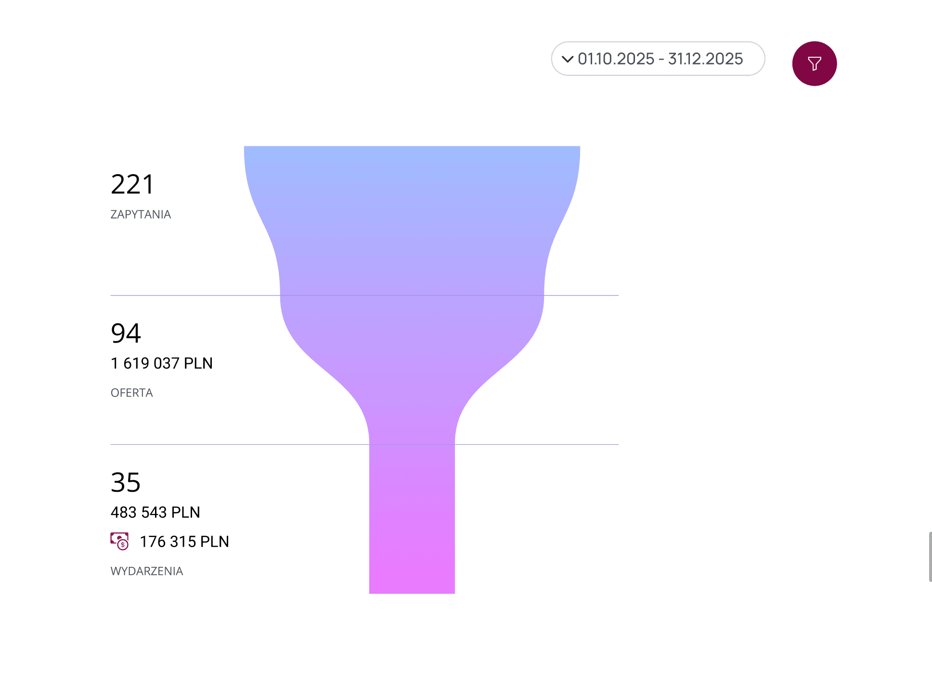Click the end date 31.12.2025 text
932x691 pixels.
point(706,59)
